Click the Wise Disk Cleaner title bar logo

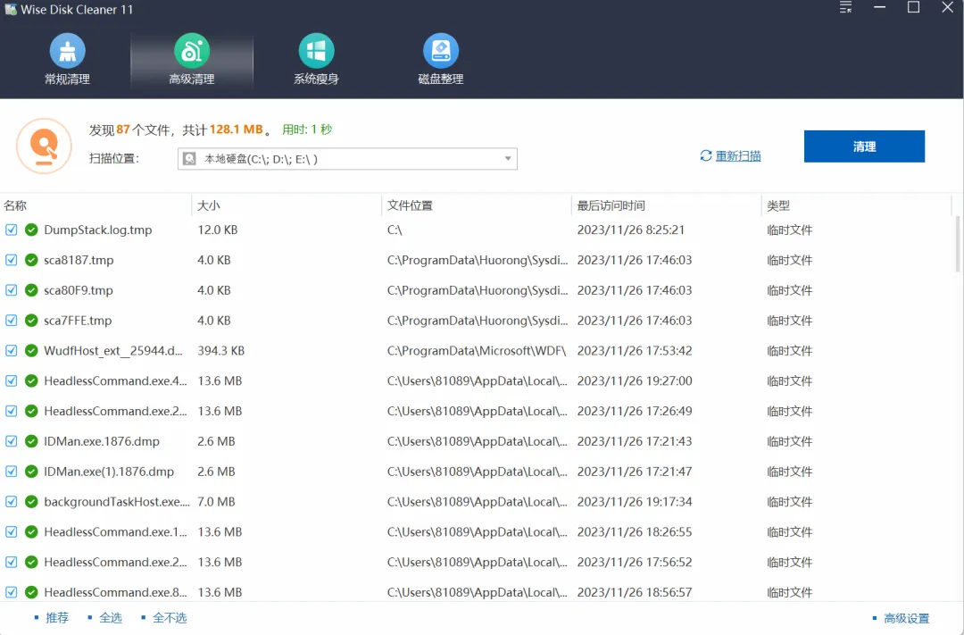pyautogui.click(x=10, y=10)
